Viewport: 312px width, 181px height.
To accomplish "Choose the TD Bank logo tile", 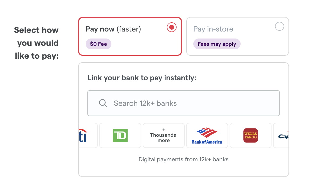I will 120,135.
